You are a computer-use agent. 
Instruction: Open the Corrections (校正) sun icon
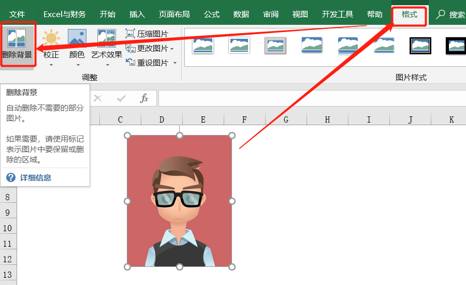click(x=51, y=38)
